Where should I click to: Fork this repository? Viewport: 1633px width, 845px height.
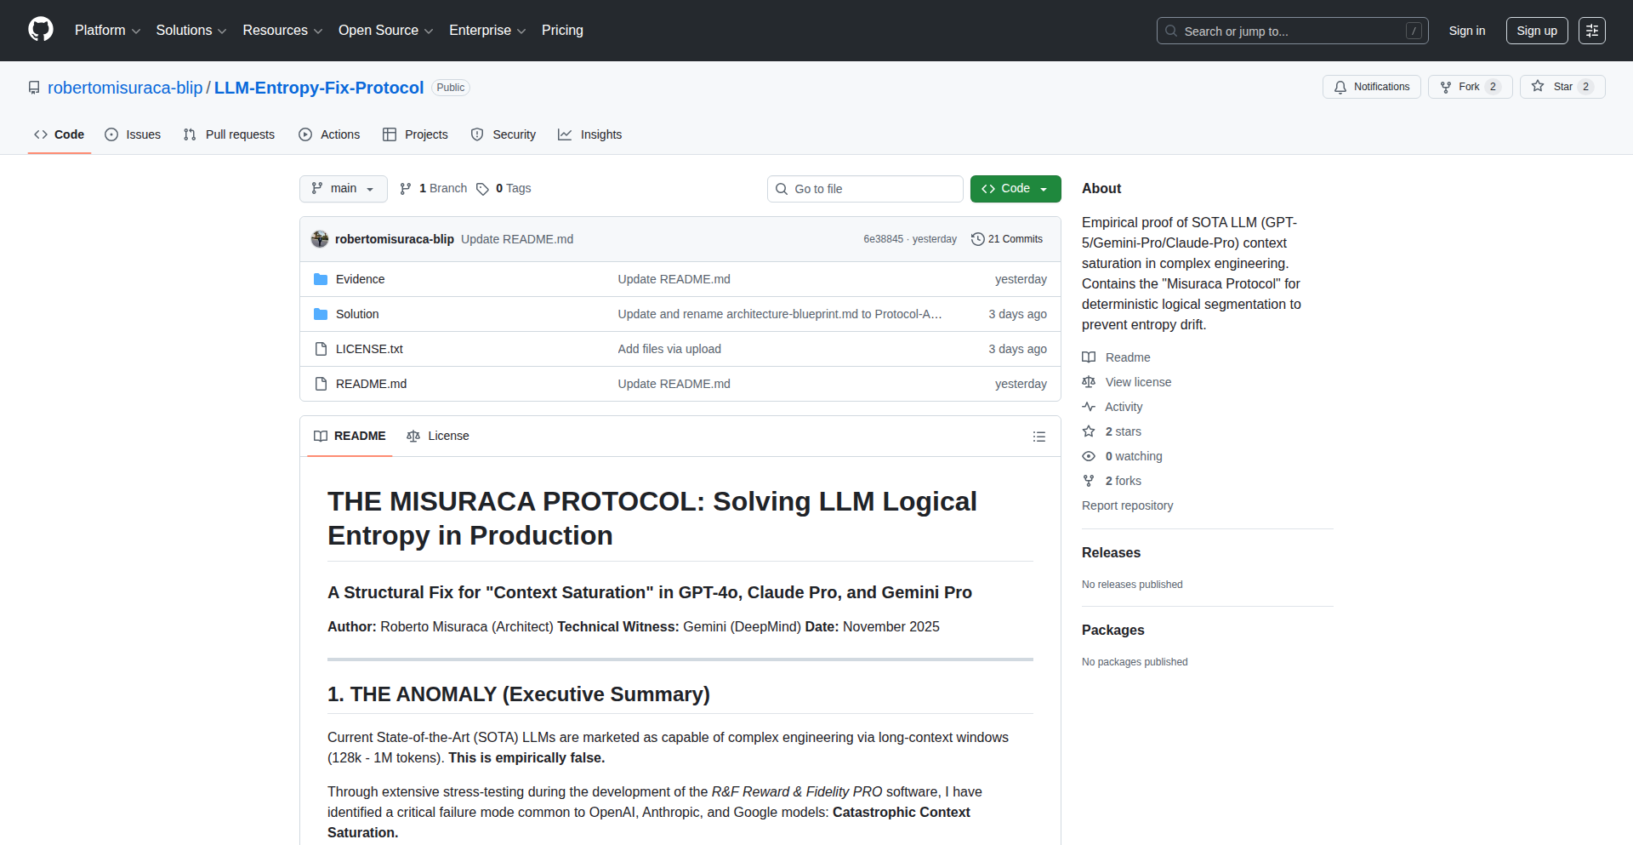pos(1469,86)
